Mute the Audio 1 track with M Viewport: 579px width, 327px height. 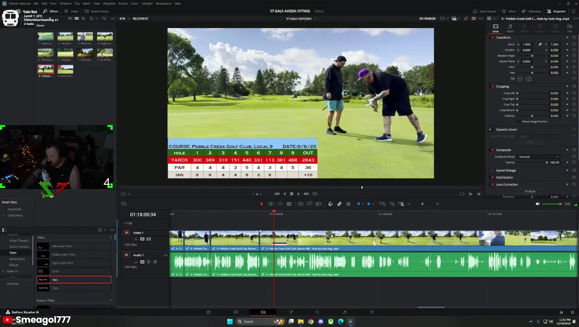[x=155, y=262]
